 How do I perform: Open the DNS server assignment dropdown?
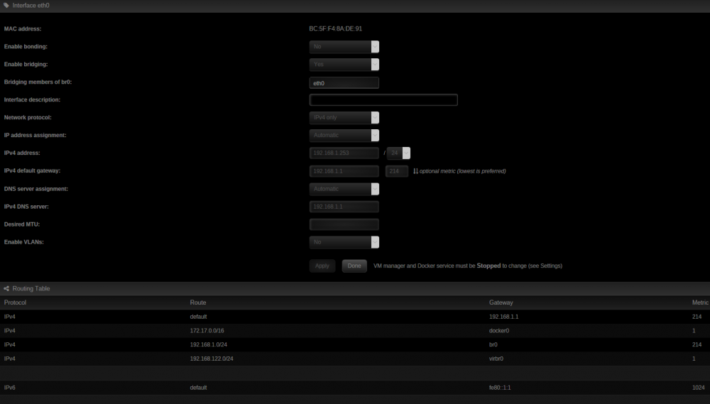344,189
